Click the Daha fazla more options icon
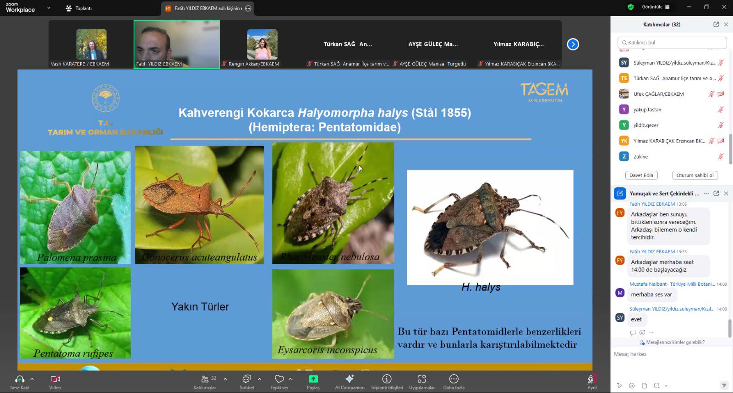The height and width of the screenshot is (393, 733). tap(454, 379)
